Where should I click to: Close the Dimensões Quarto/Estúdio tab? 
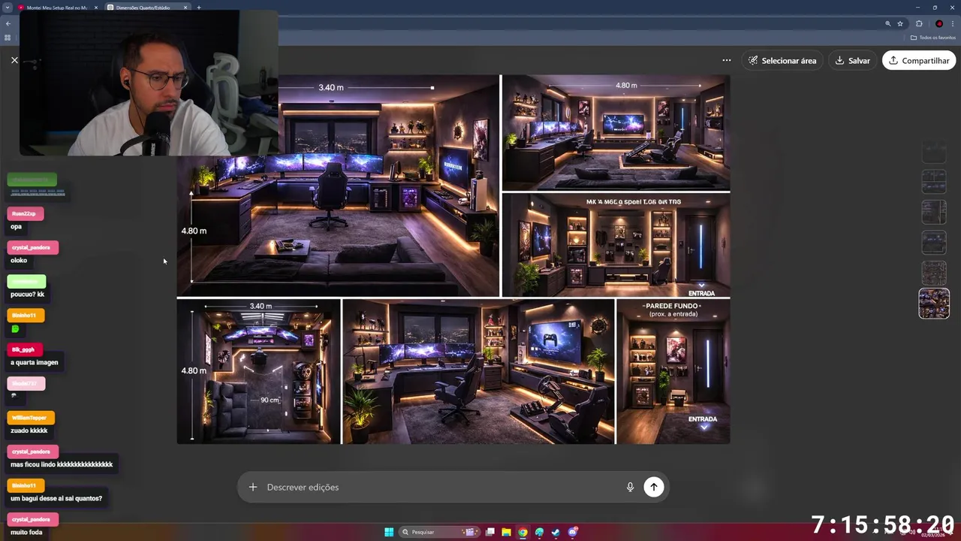click(185, 8)
